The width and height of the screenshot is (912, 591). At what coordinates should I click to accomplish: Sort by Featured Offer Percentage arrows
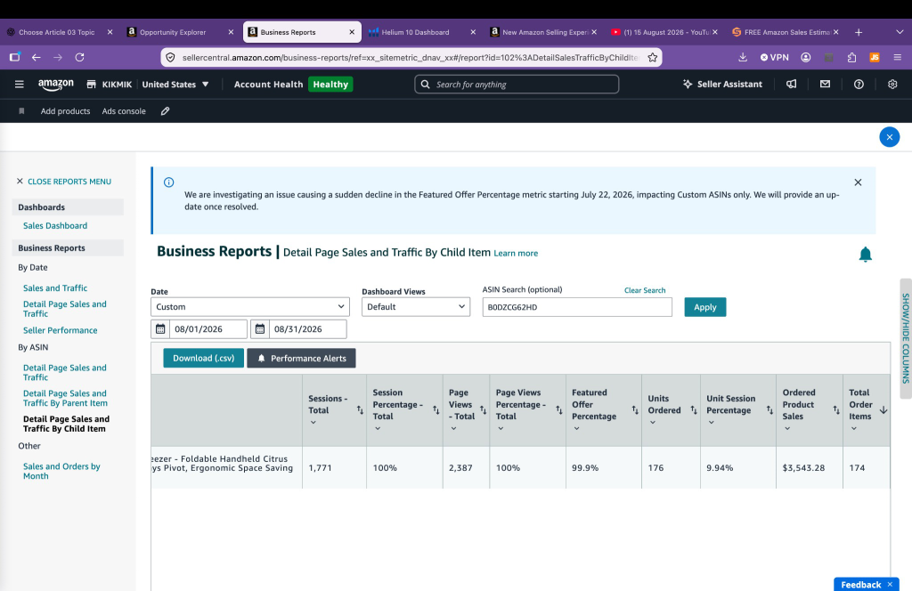pos(635,410)
